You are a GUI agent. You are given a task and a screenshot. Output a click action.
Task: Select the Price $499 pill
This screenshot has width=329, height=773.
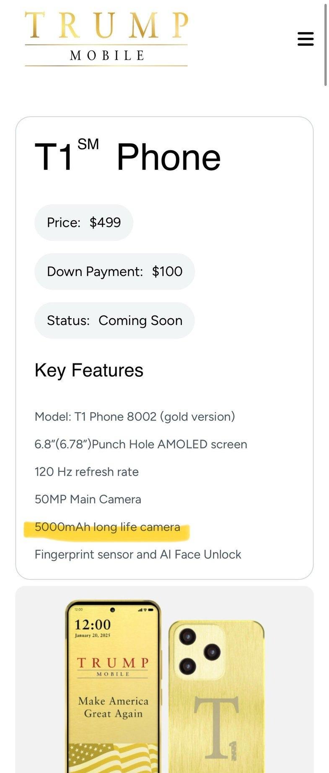84,223
